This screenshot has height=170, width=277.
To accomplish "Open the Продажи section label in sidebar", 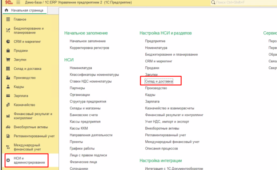I will (21, 50).
